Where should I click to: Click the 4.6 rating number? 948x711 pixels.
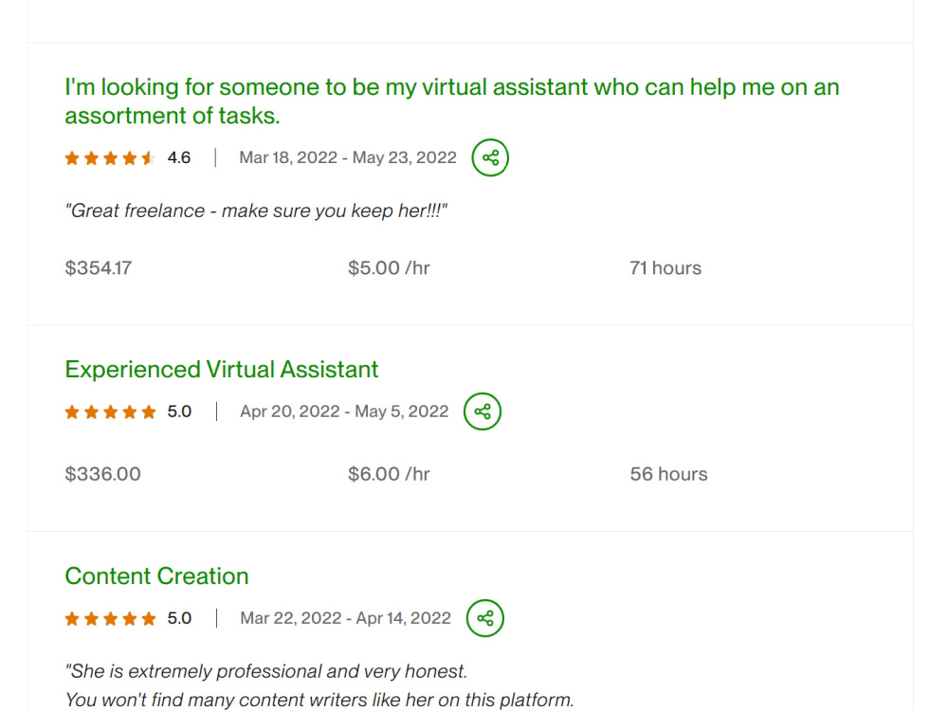[x=179, y=157]
